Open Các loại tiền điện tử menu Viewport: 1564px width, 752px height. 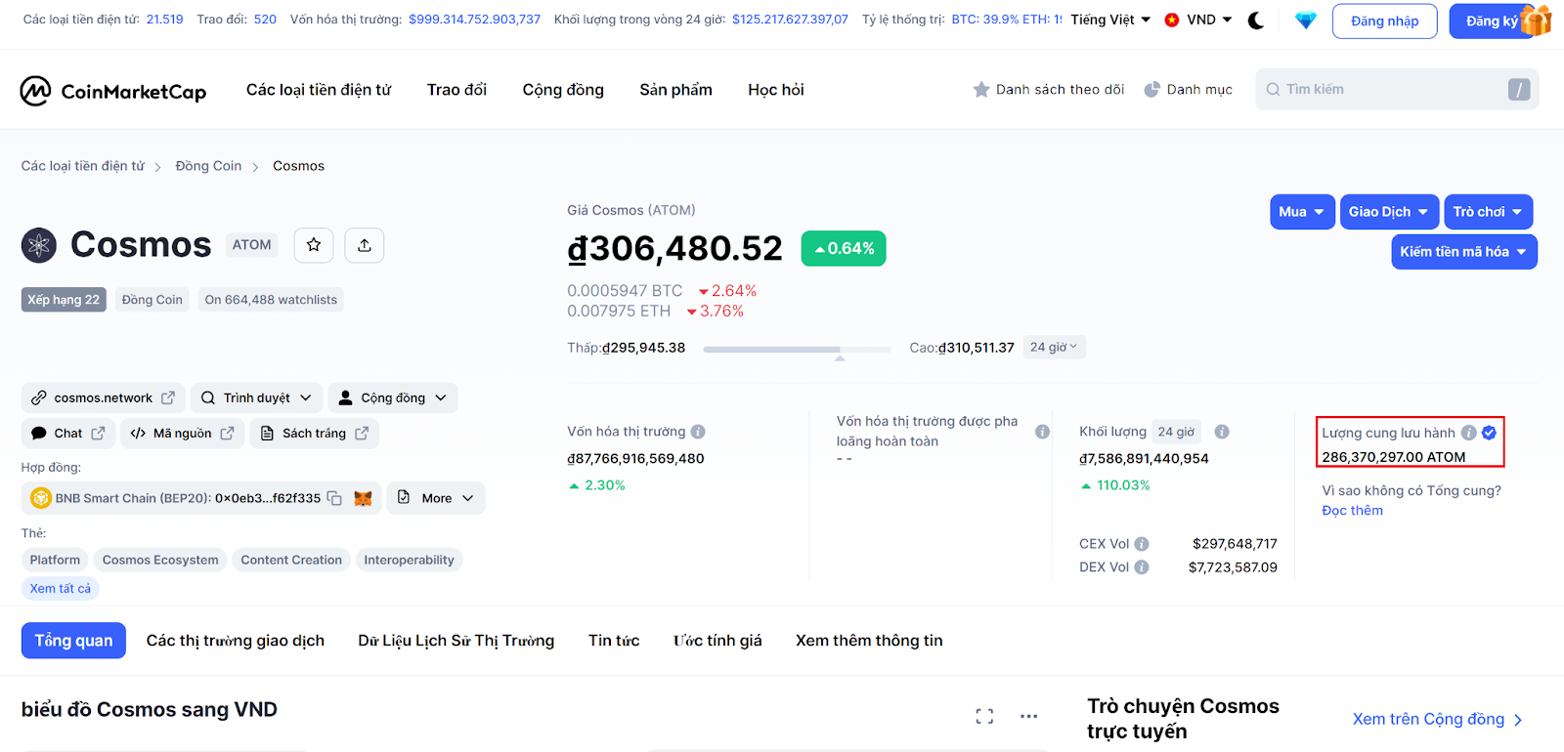coord(319,90)
